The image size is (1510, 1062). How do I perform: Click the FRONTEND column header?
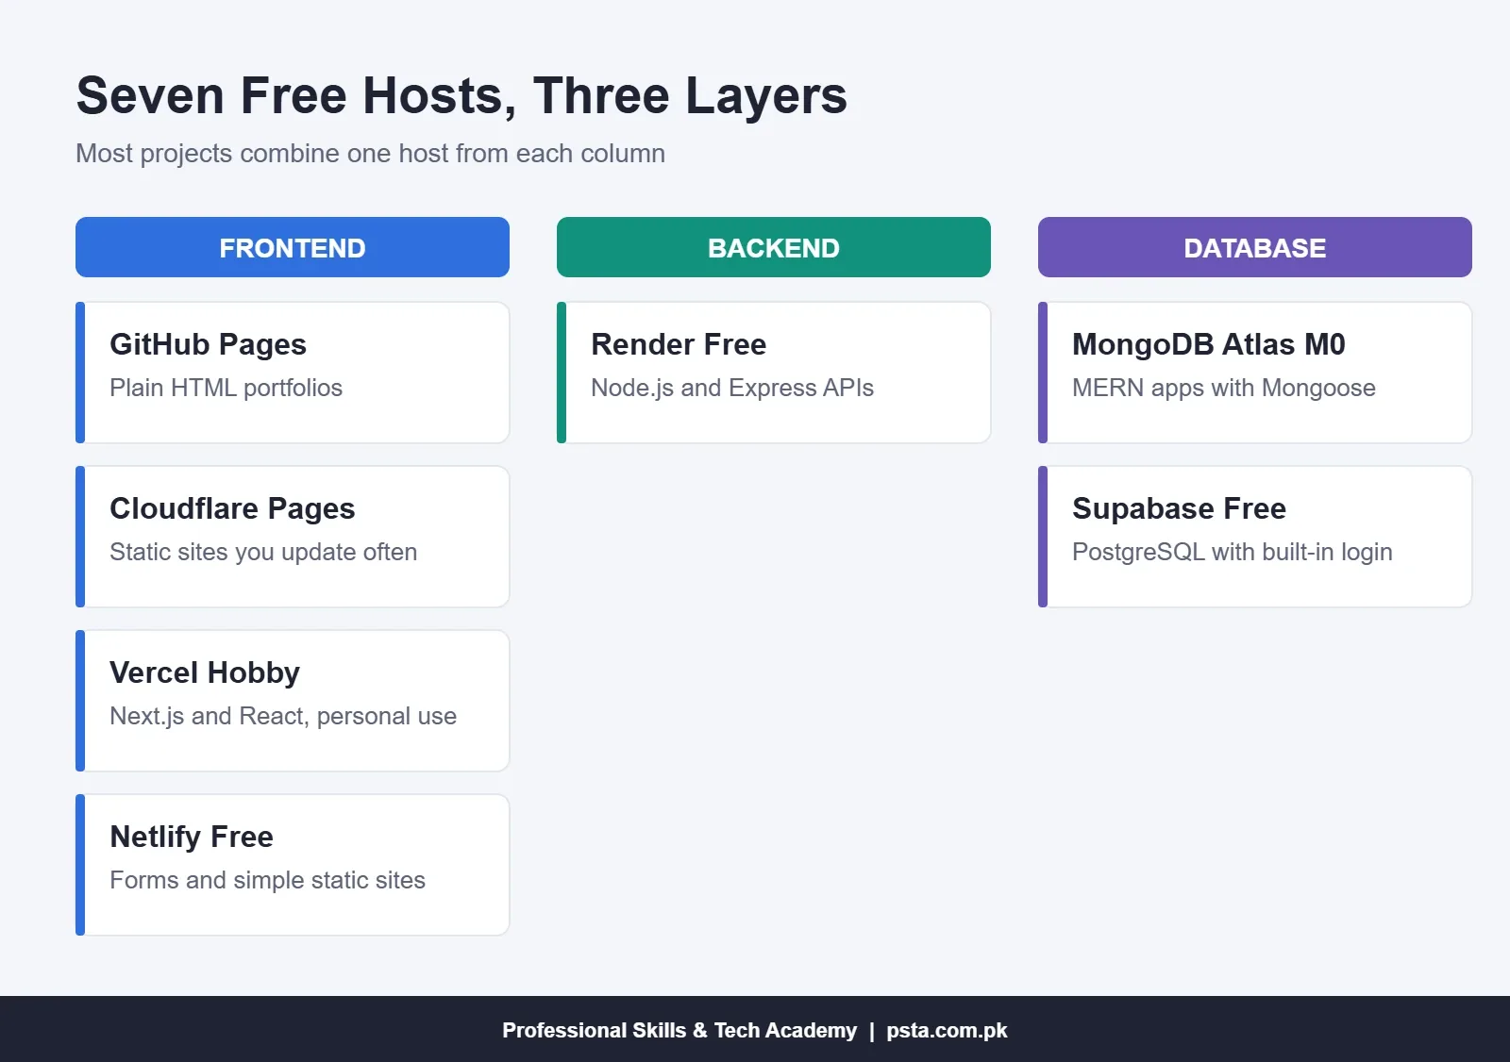tap(293, 247)
